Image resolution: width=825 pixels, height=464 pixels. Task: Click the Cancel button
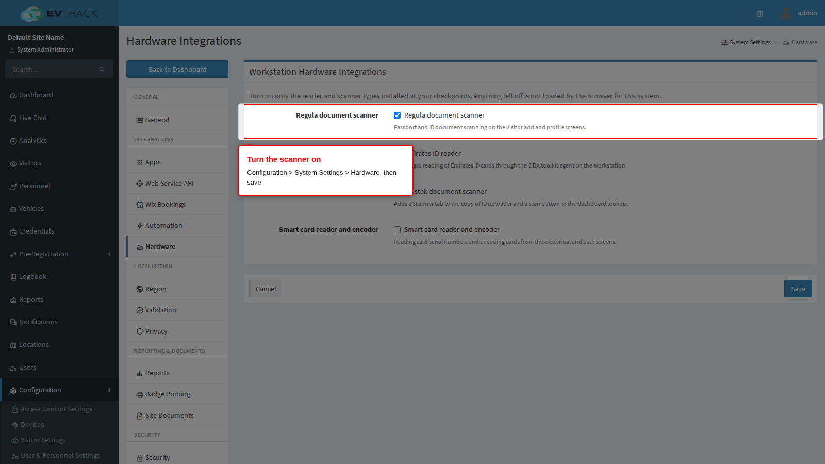(x=266, y=289)
